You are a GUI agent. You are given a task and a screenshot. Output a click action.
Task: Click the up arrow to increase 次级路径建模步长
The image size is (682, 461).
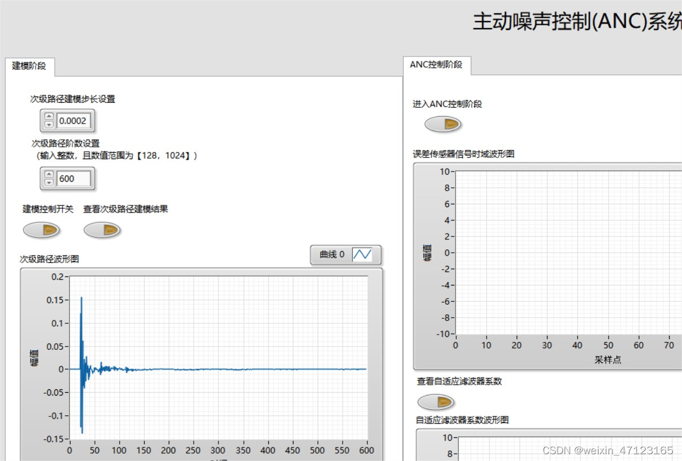click(50, 117)
